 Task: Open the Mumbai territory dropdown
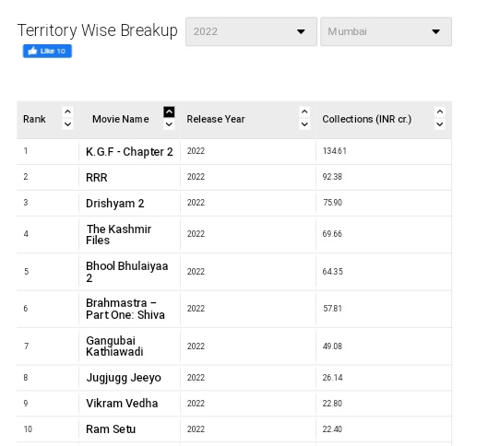click(x=387, y=31)
